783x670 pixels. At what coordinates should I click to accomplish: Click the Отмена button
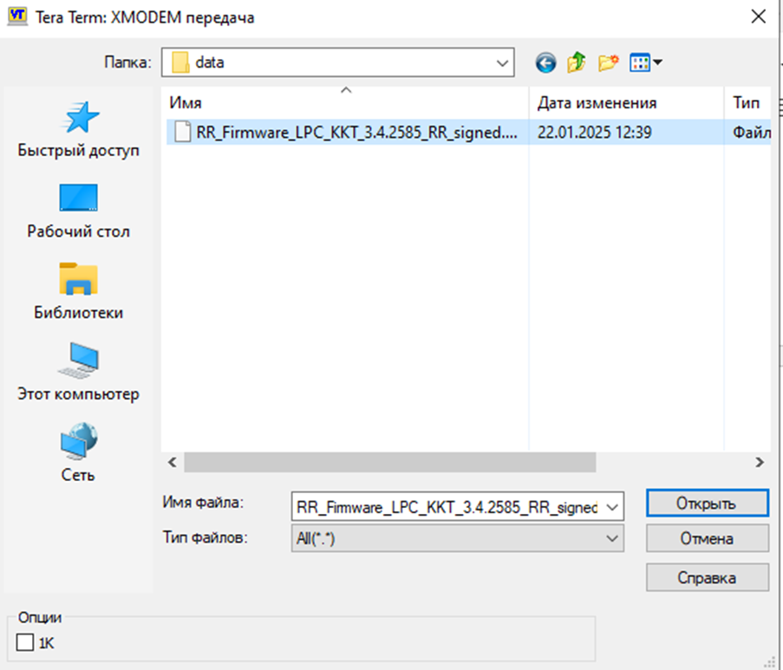[707, 538]
